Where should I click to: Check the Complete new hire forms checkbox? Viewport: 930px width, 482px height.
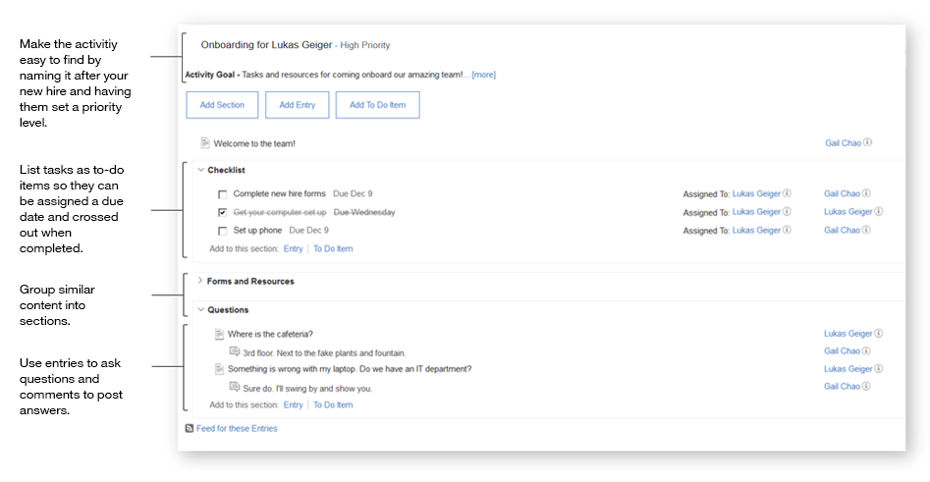223,194
